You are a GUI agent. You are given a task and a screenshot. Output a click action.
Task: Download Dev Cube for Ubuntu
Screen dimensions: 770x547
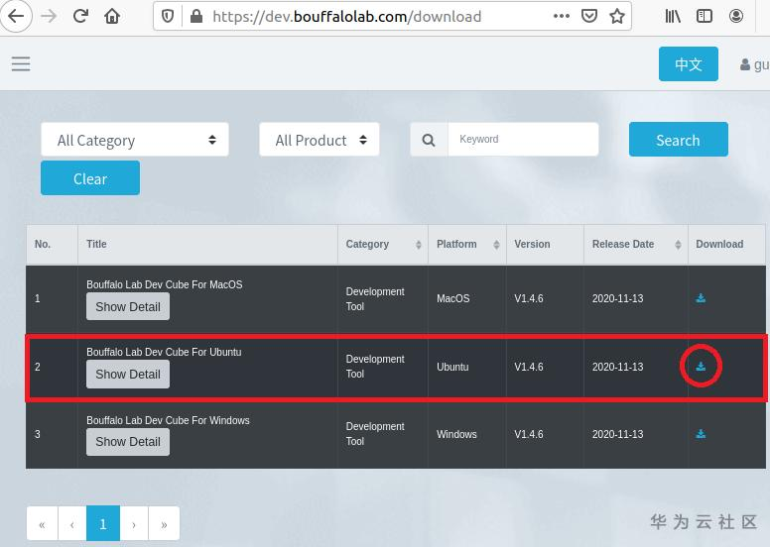(701, 366)
